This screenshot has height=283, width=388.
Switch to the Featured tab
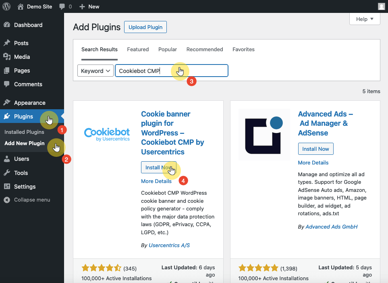pyautogui.click(x=138, y=50)
